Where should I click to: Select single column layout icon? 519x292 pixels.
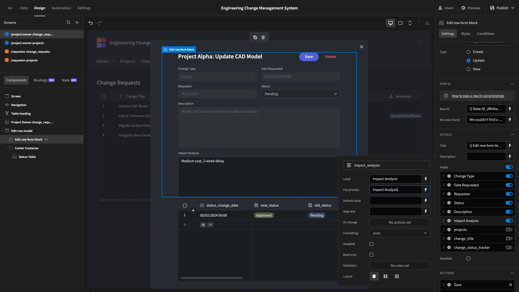pos(374,276)
